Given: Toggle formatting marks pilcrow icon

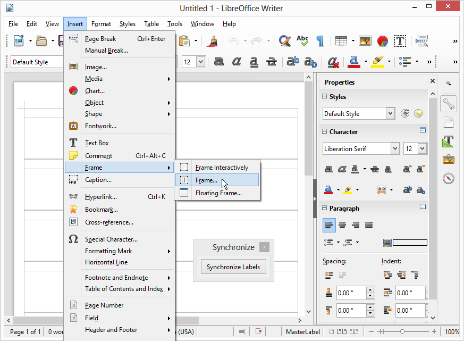Looking at the screenshot, I should [x=320, y=41].
